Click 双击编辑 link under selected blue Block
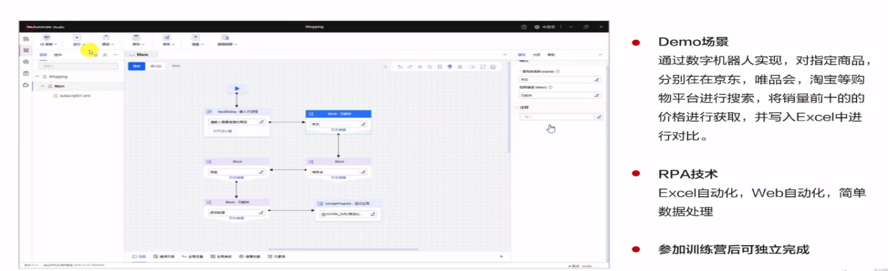The height and width of the screenshot is (271, 888). click(339, 130)
